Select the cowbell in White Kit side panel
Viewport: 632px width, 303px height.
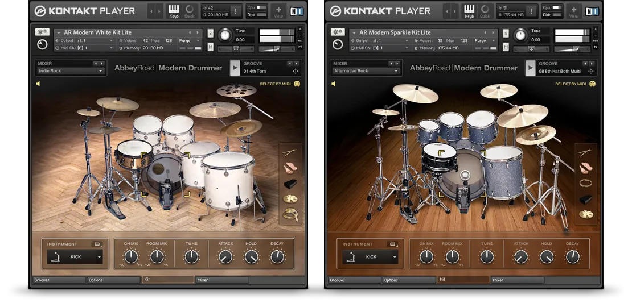(x=290, y=184)
